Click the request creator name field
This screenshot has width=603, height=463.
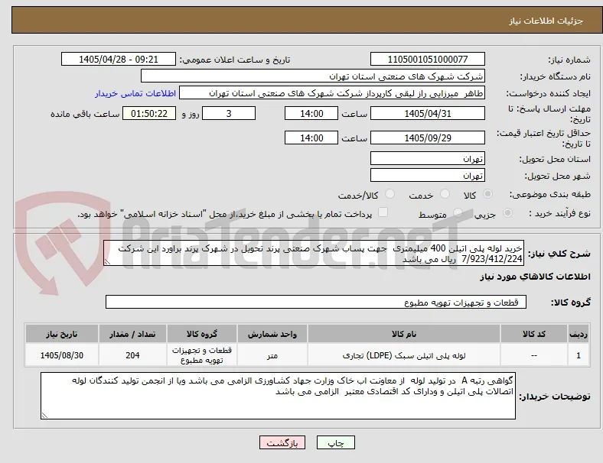(332, 93)
